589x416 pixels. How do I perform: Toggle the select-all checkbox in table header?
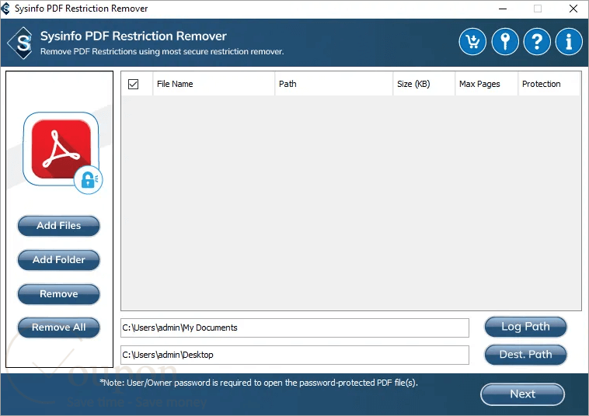tap(134, 84)
